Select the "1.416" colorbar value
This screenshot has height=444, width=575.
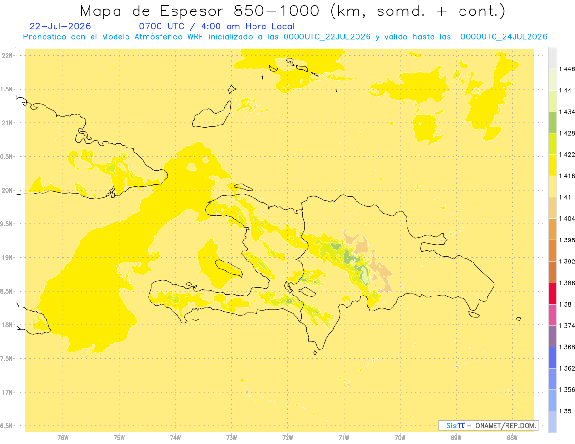567,176
